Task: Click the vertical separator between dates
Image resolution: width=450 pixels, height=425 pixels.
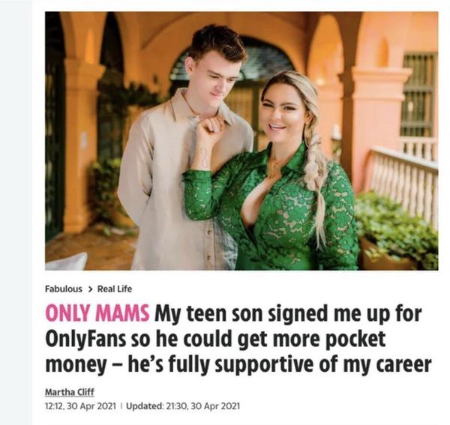Action: [121, 406]
